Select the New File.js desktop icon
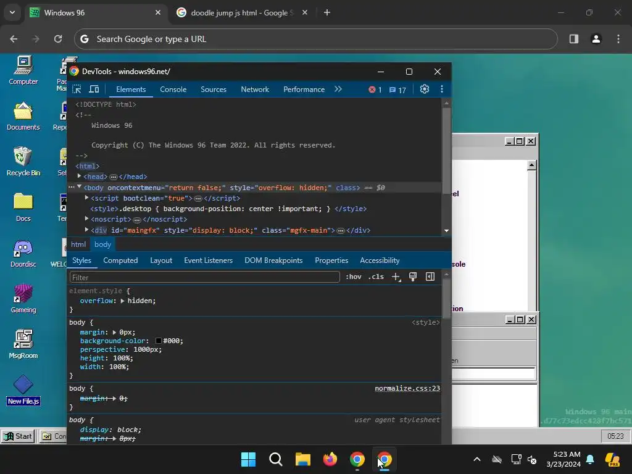The image size is (632, 474). (23, 390)
